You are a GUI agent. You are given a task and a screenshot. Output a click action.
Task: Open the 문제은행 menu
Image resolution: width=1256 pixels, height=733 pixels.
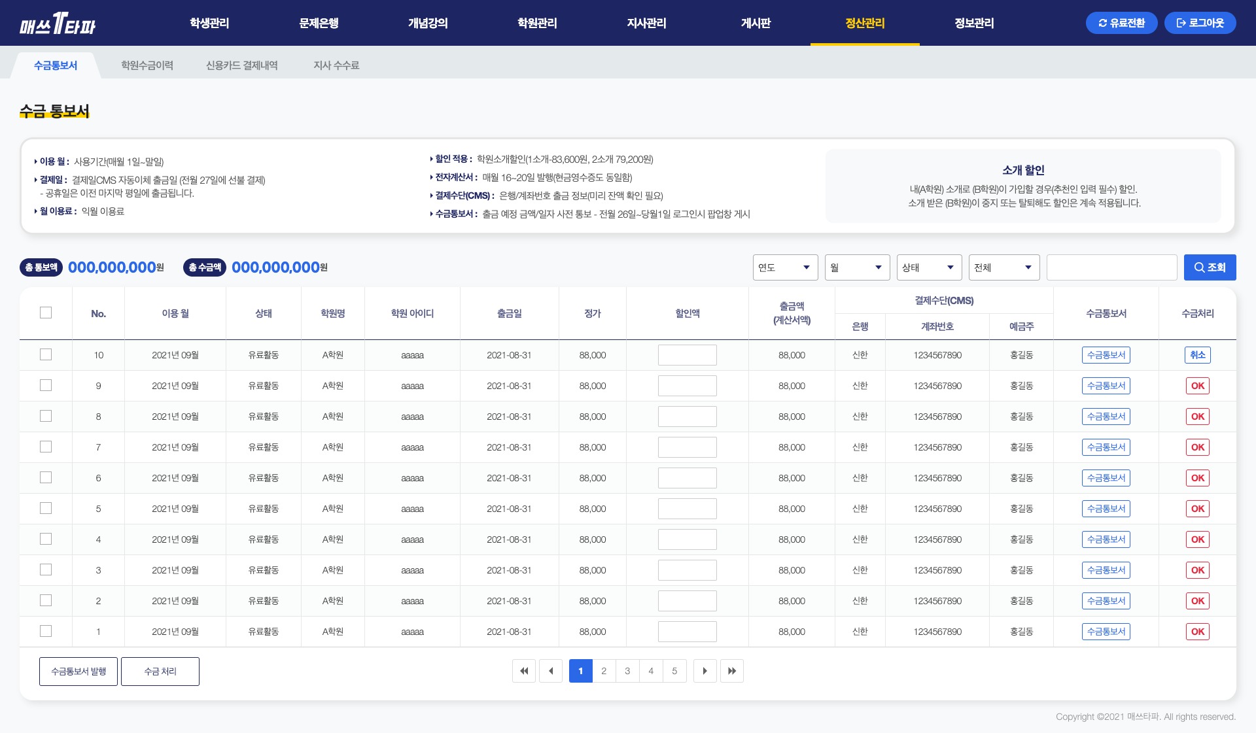[319, 23]
